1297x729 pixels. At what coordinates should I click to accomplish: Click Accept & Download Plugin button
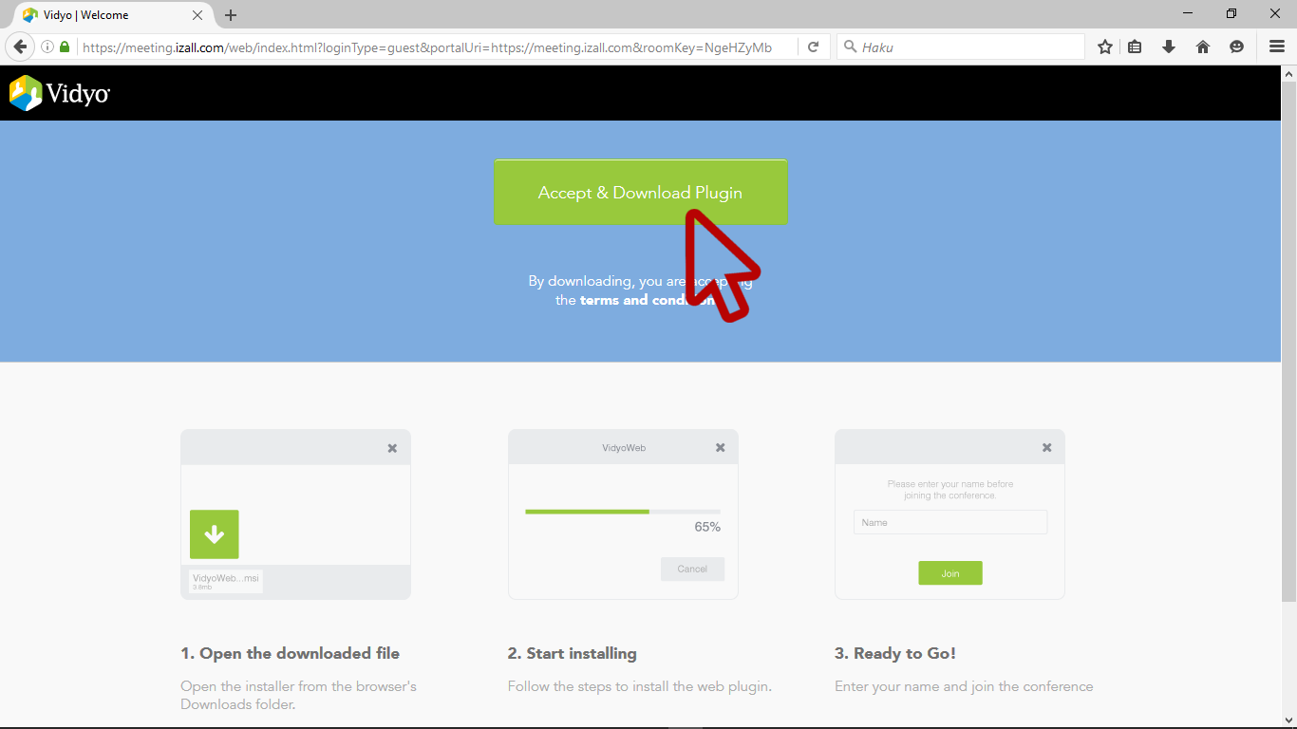click(x=640, y=193)
